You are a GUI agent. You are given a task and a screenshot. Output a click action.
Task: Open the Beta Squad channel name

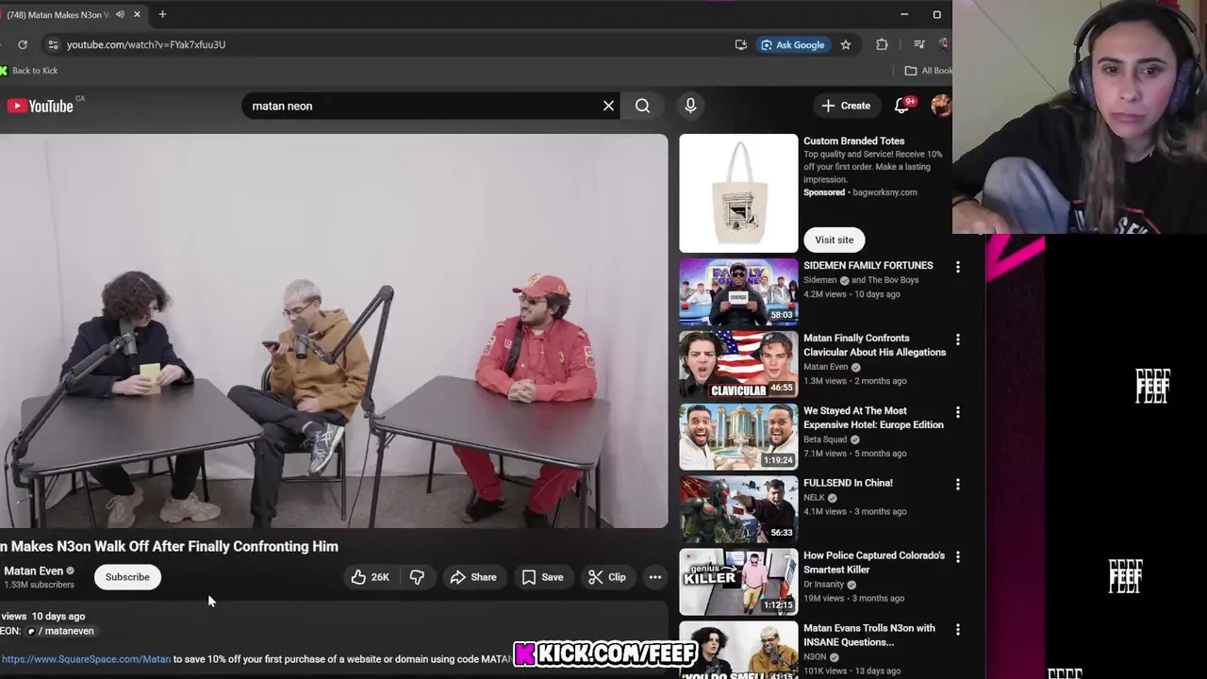click(825, 439)
